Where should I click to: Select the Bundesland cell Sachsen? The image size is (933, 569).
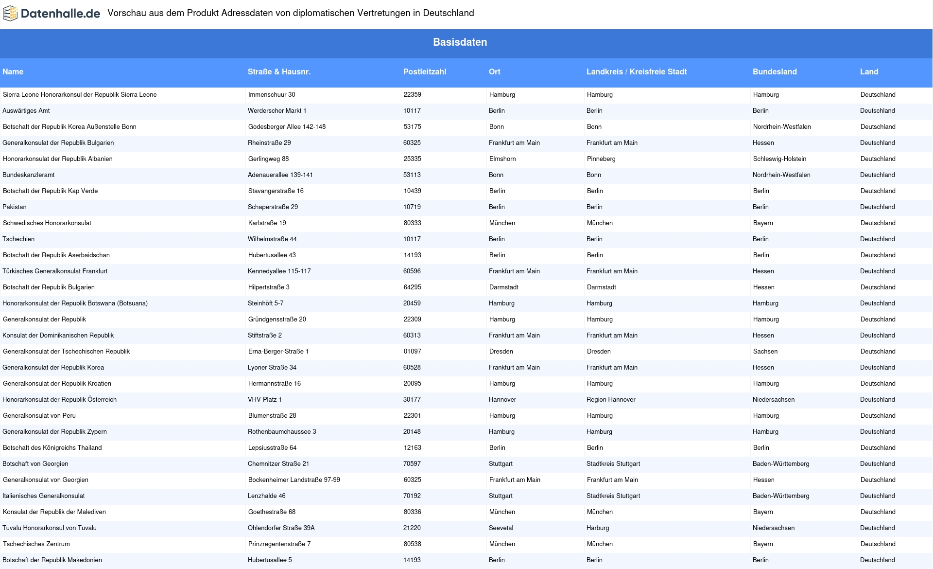[765, 351]
